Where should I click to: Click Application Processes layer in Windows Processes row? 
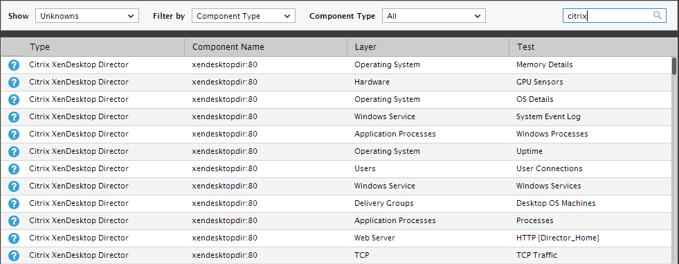point(395,134)
